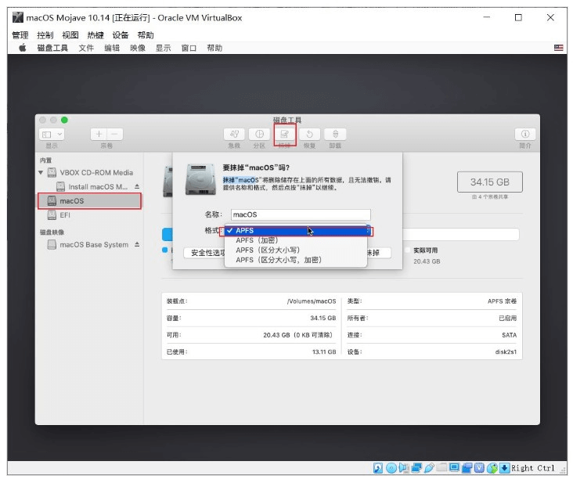Click the USB status icon
Screen dimensions: 573x483
430,468
